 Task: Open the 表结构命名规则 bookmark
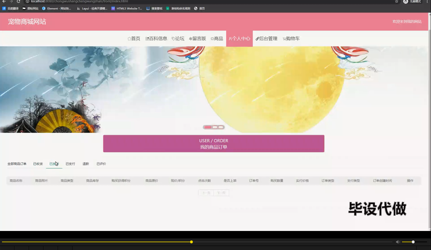coord(178,9)
